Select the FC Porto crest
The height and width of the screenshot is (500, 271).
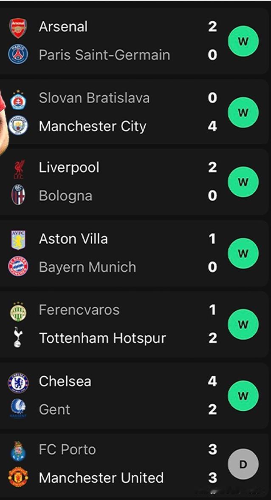(x=18, y=451)
